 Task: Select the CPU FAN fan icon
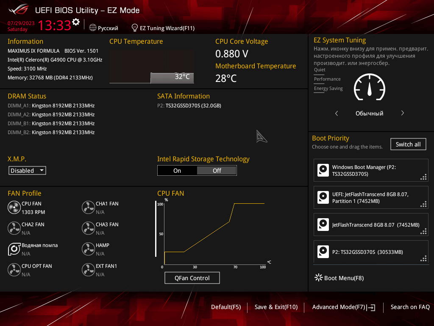(14, 207)
